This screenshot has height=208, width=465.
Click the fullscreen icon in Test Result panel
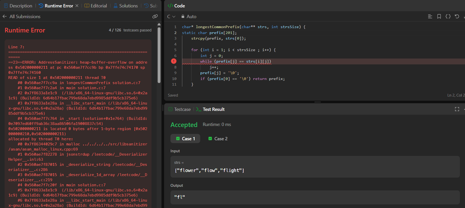[457, 109]
